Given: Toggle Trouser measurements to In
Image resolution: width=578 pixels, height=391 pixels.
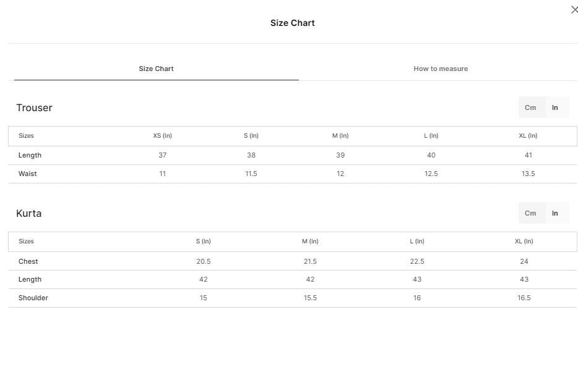Looking at the screenshot, I should click(554, 107).
